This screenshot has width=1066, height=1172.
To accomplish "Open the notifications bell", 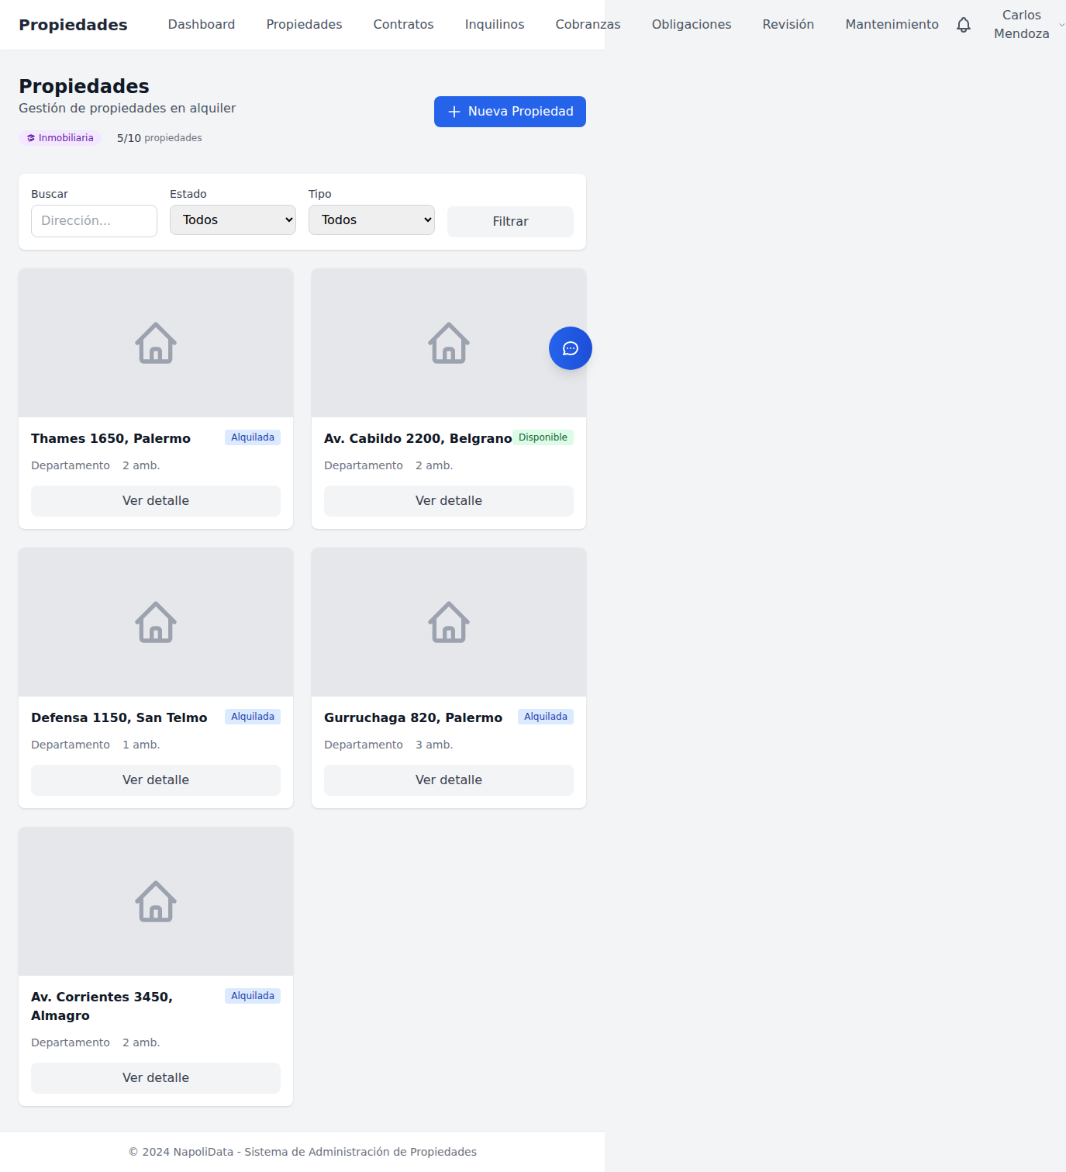I will [963, 24].
